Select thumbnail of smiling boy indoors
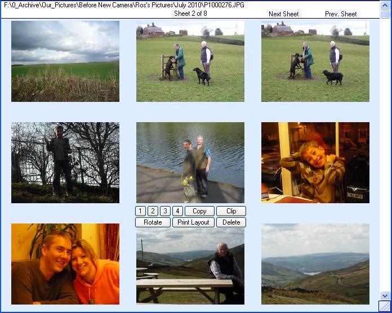Viewport: 392px width, 313px height. [x=315, y=163]
